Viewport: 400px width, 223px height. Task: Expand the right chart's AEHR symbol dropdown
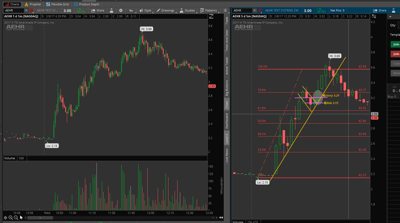[x=255, y=10]
